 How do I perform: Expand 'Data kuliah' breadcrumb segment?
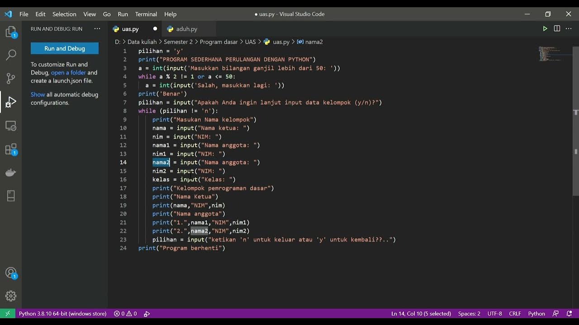coord(142,42)
